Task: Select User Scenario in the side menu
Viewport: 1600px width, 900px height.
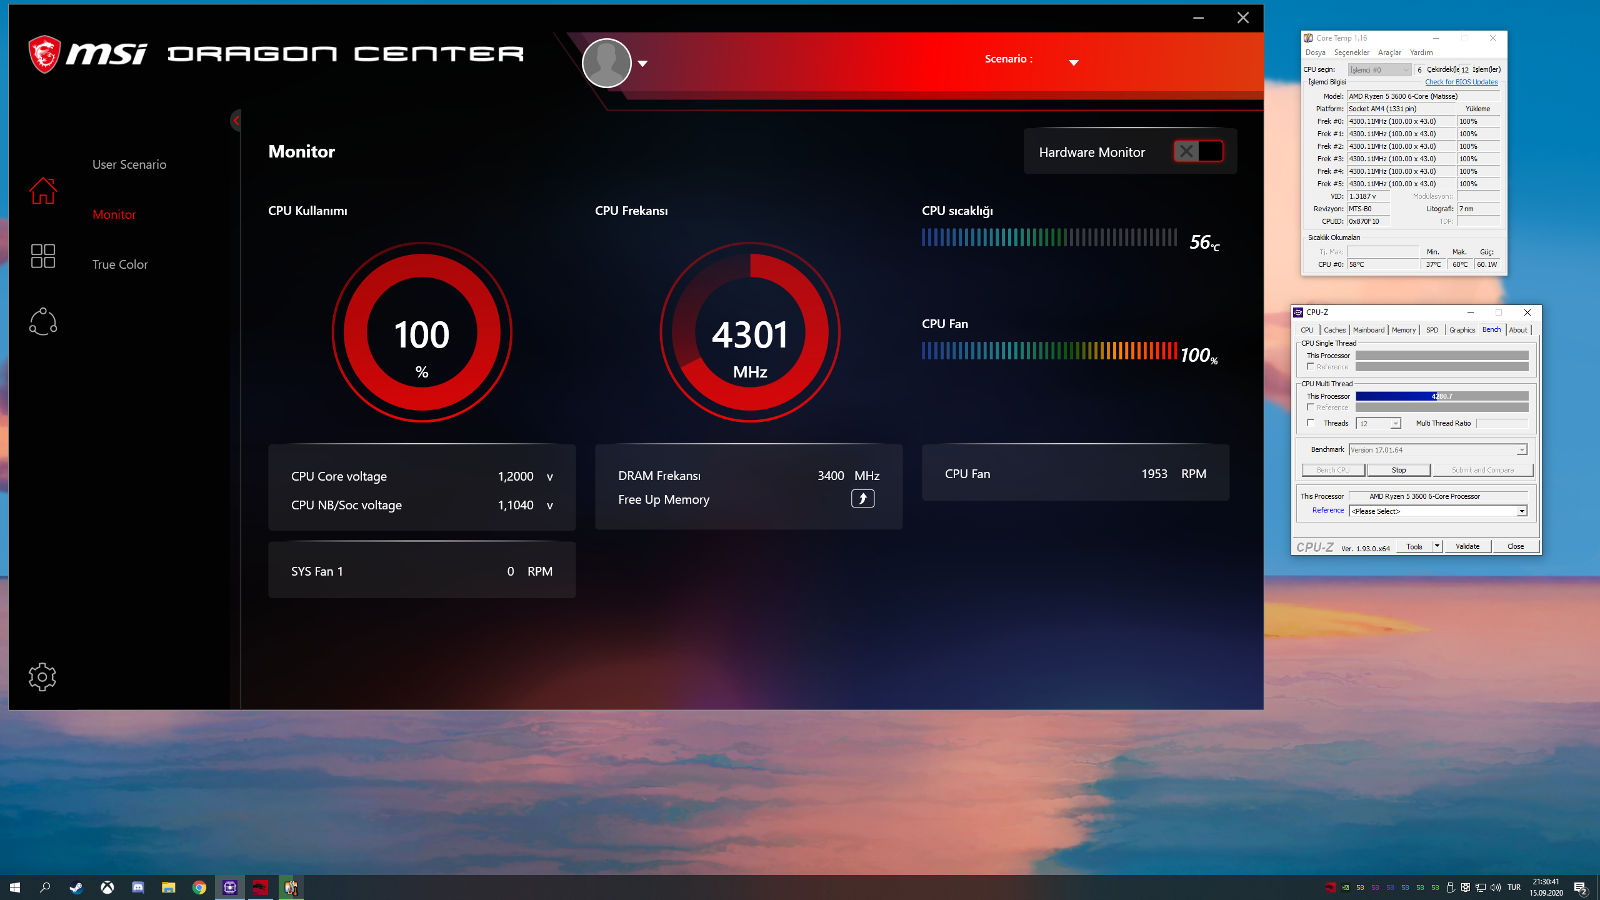Action: (129, 164)
